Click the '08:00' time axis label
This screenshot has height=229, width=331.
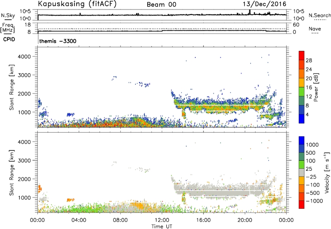[120, 220]
